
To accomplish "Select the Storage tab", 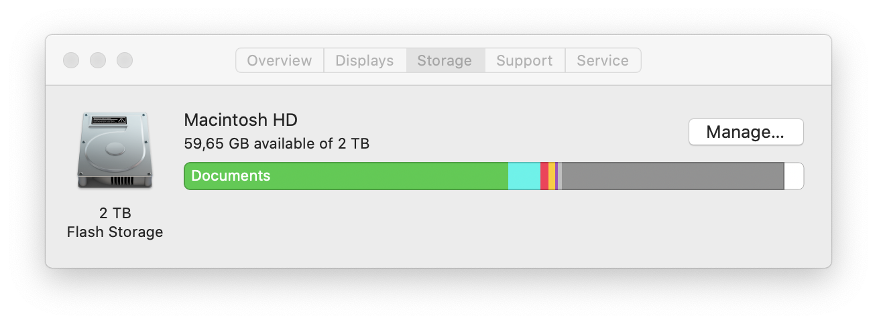I will pyautogui.click(x=445, y=60).
